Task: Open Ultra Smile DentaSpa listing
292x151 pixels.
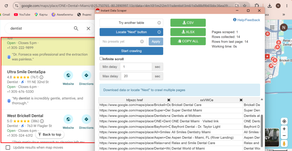Action: pyautogui.click(x=26, y=72)
